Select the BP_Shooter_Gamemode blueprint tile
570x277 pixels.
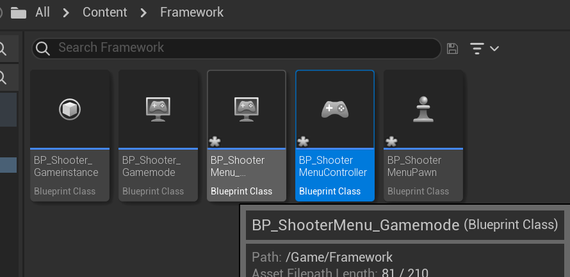pos(158,136)
